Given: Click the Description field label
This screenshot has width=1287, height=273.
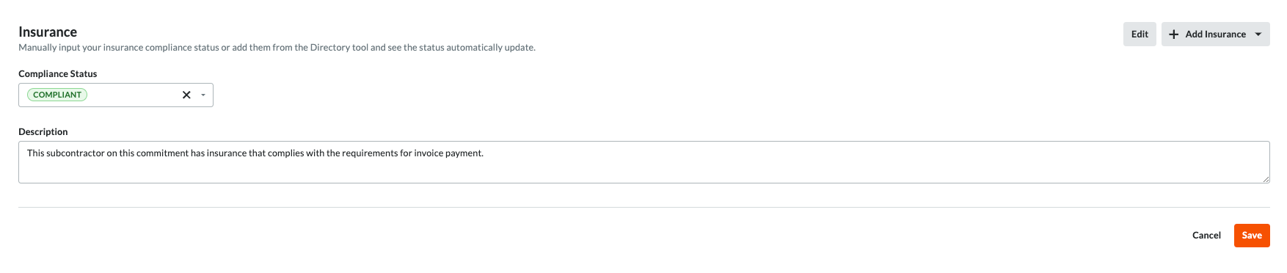Looking at the screenshot, I should point(43,132).
